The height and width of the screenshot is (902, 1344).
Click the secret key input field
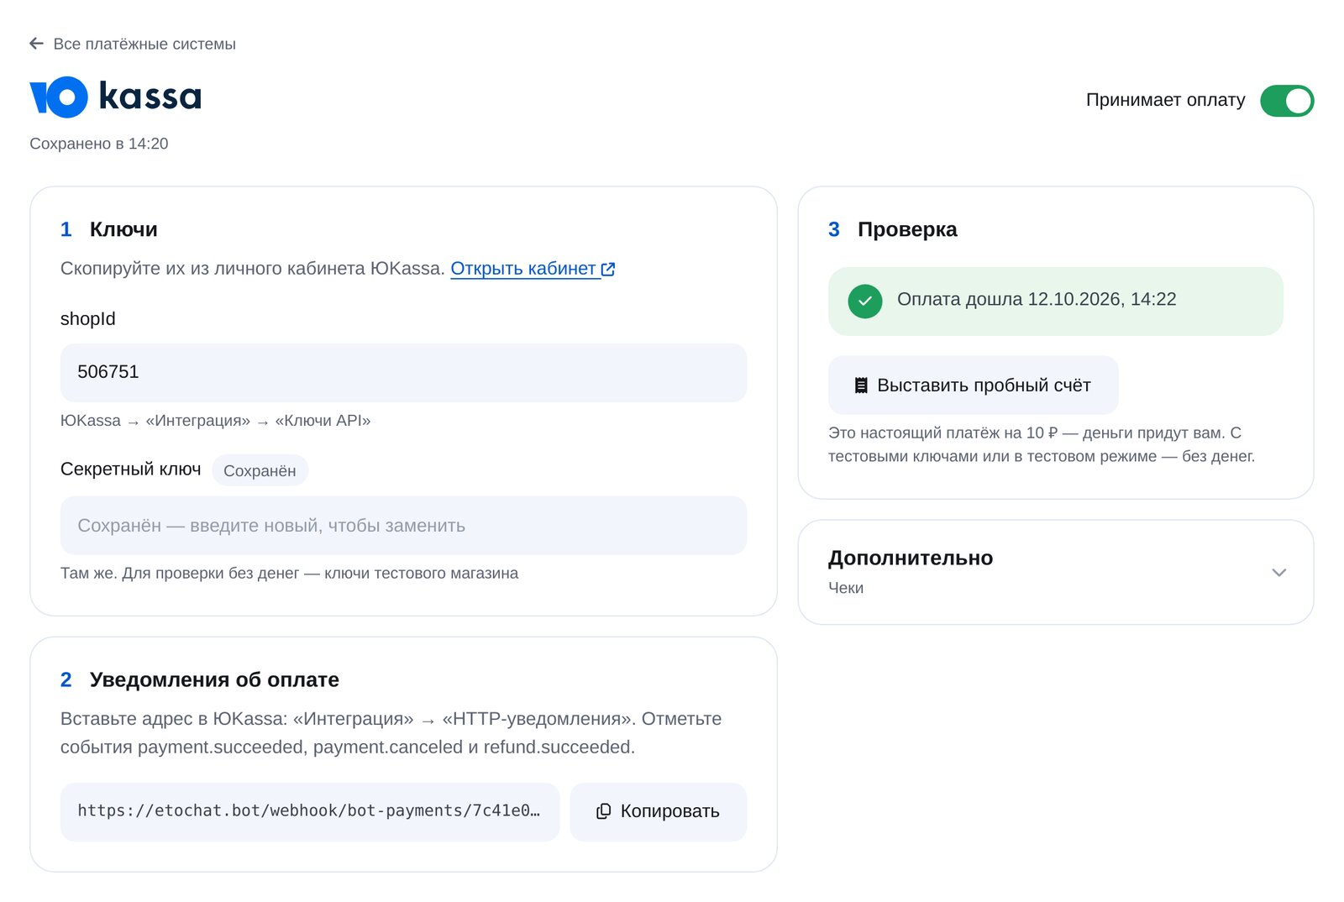click(403, 526)
